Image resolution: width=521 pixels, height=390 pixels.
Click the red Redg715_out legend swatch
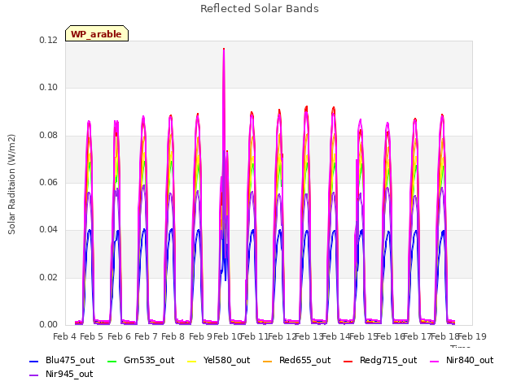click(x=348, y=361)
